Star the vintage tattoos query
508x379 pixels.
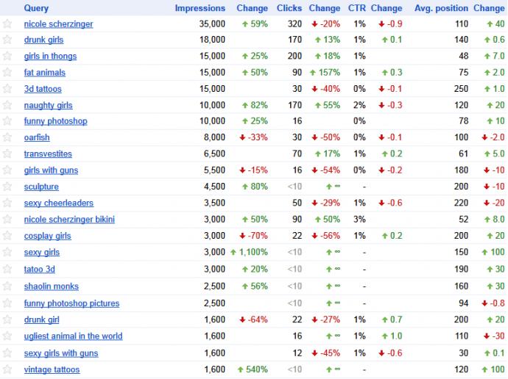point(7,369)
